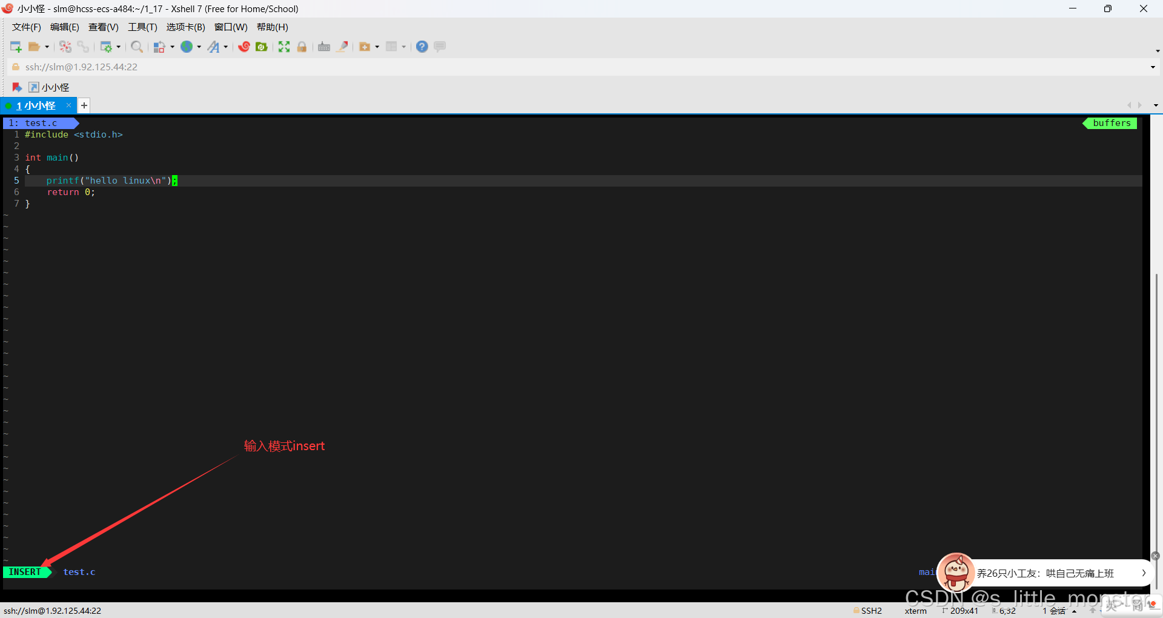This screenshot has height=618, width=1163.
Task: Select the '1 小小怪' session tab
Action: coord(36,105)
